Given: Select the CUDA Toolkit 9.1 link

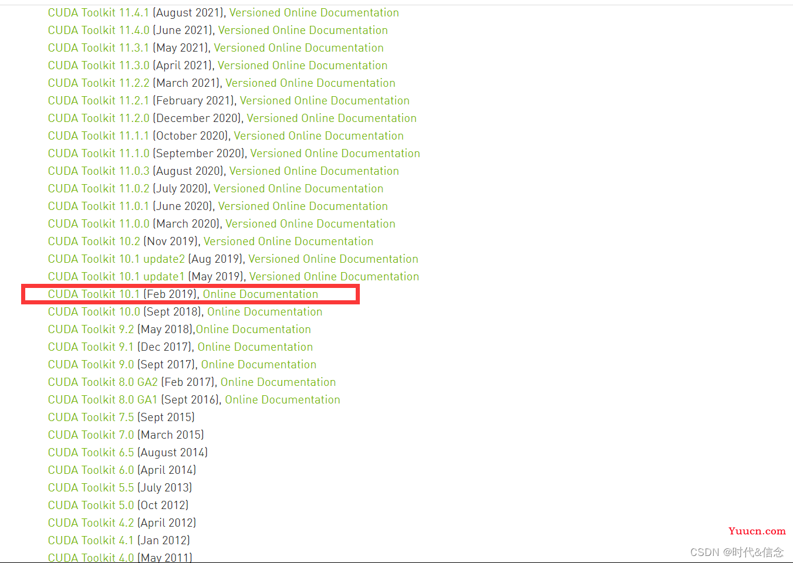Looking at the screenshot, I should click(91, 347).
